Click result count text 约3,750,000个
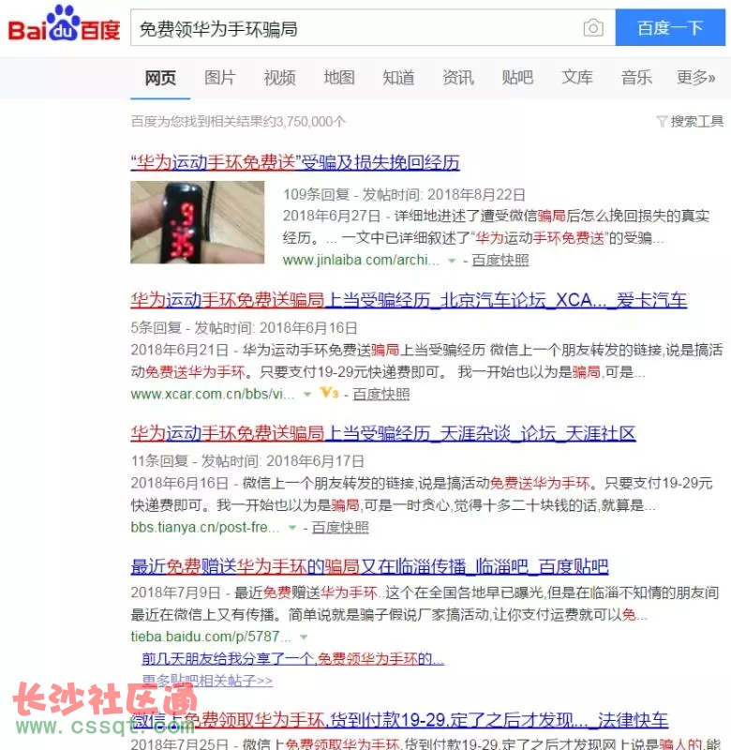Screen dimensions: 731x750 (x=303, y=122)
